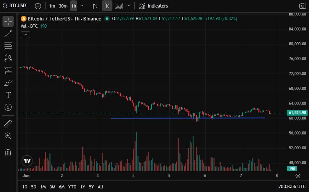Collapse the indicator legend chevron
The image size is (309, 192).
coord(25,35)
